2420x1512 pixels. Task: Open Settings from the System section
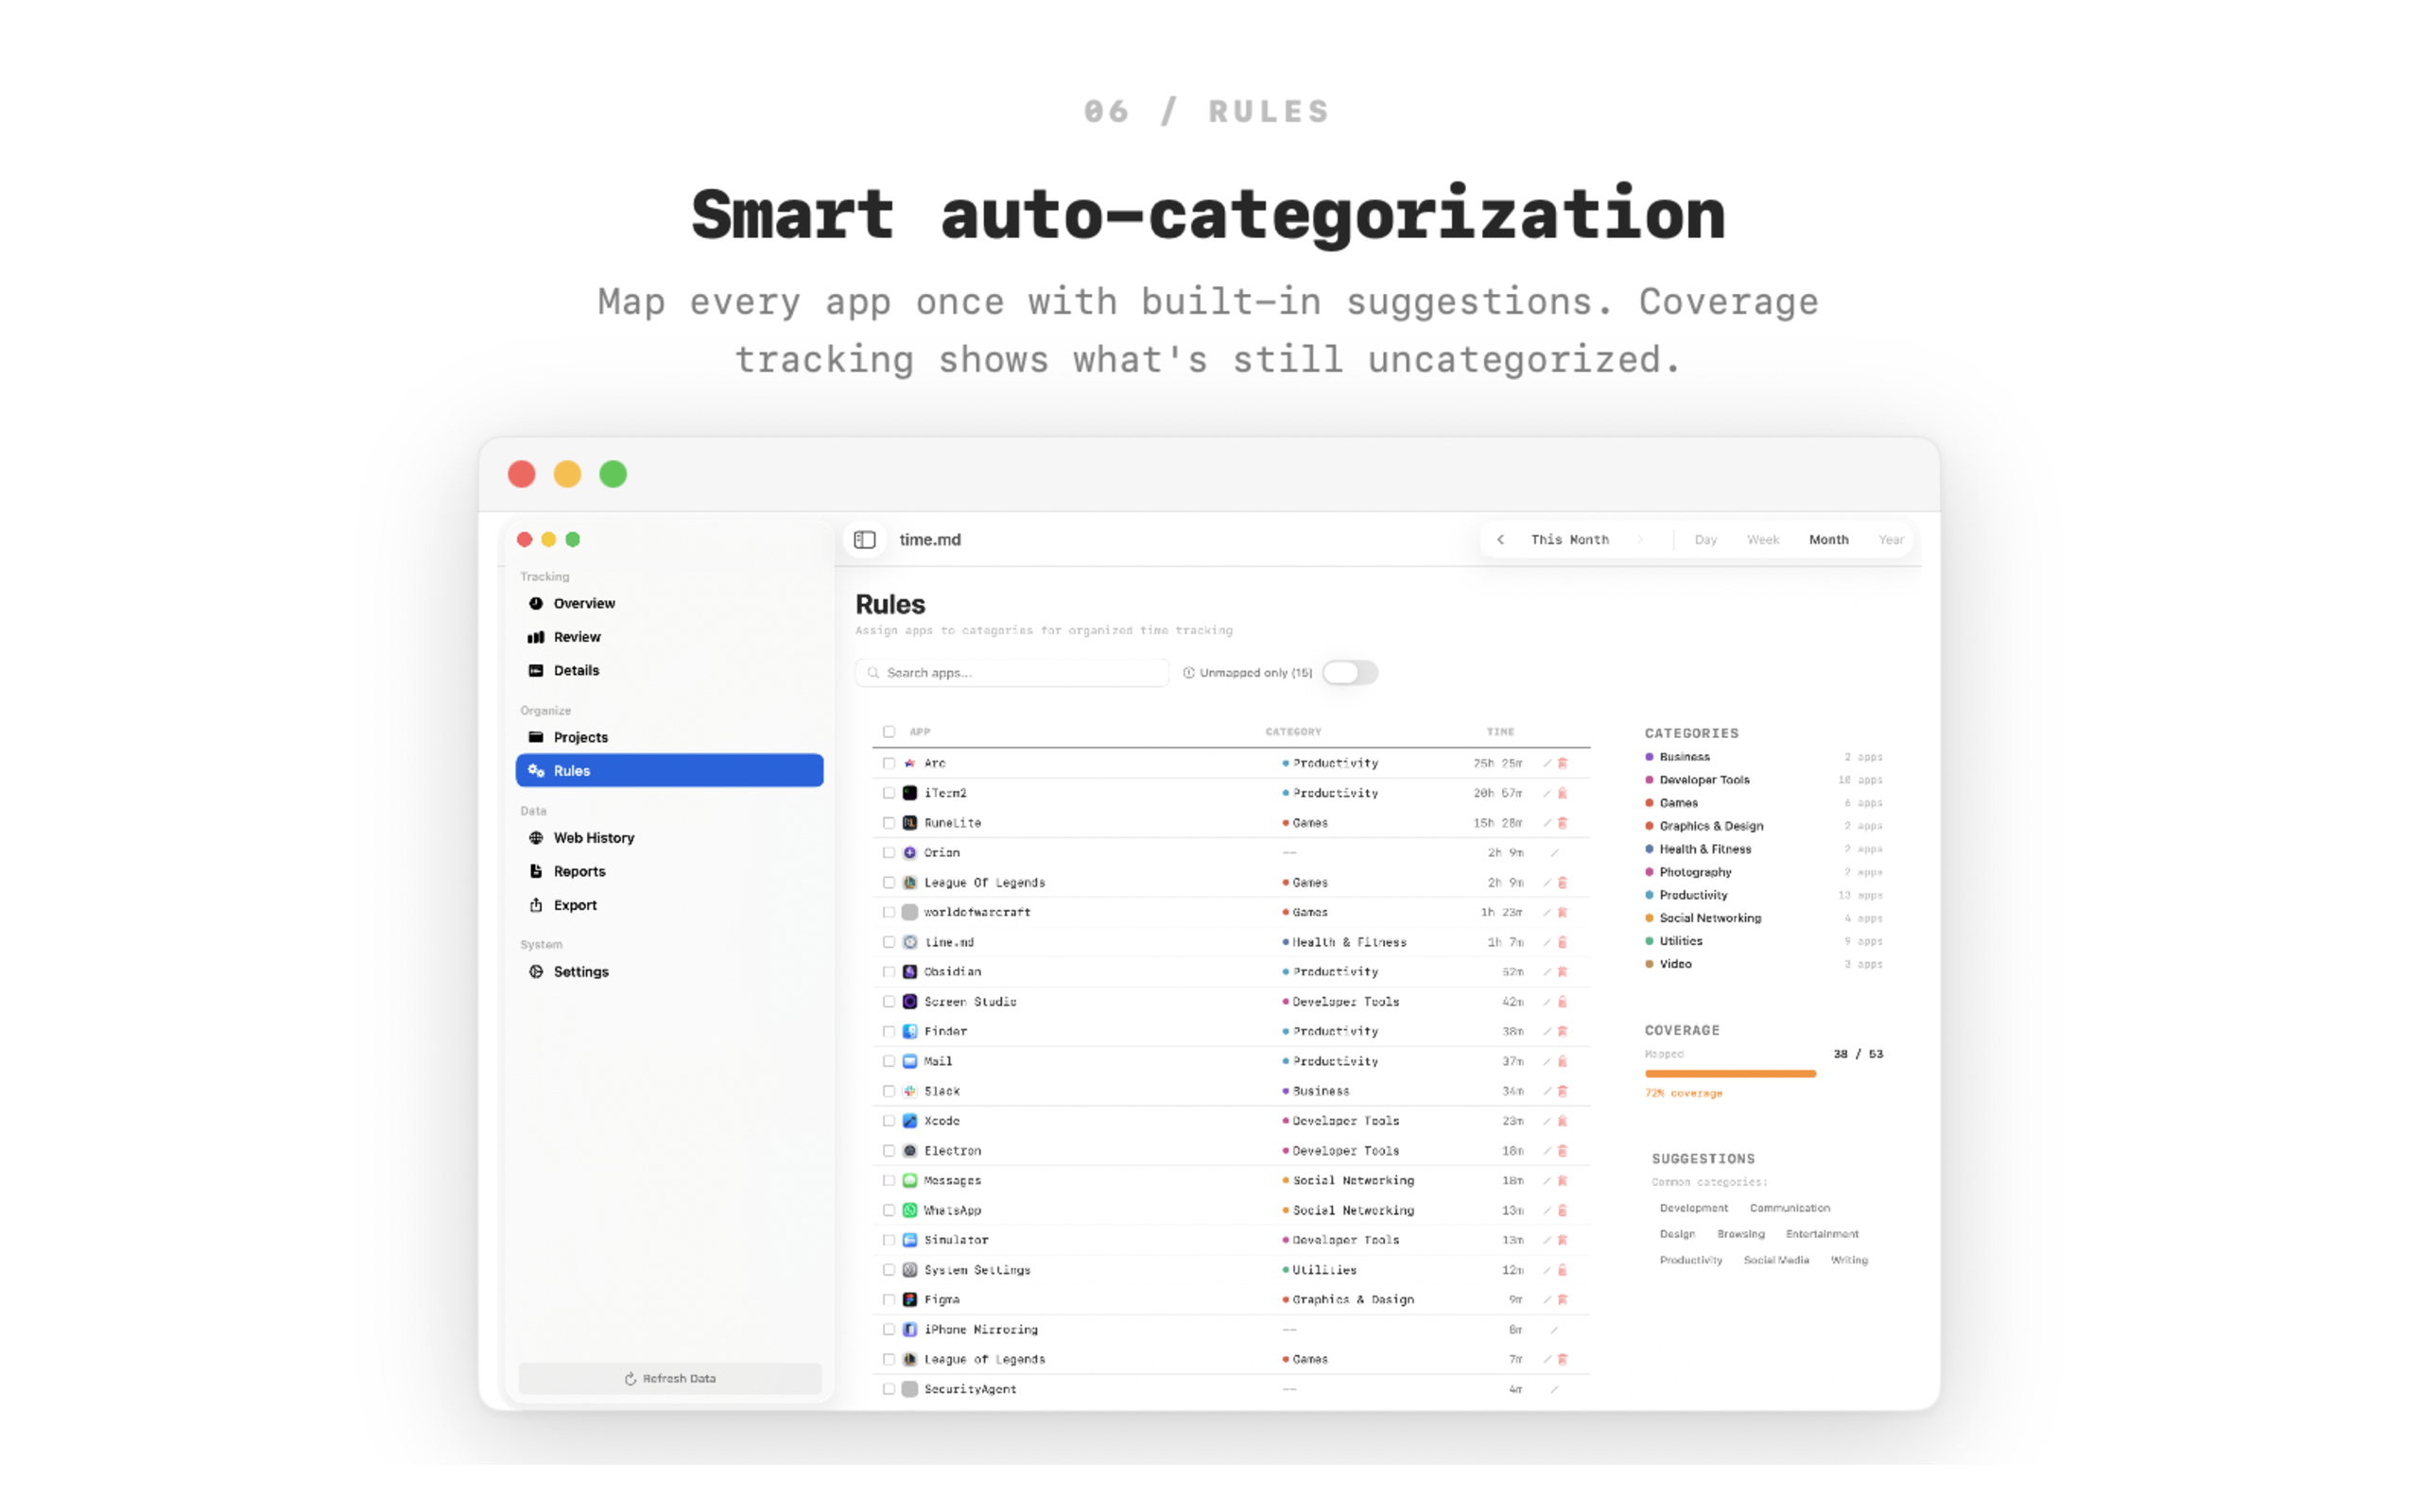581,971
